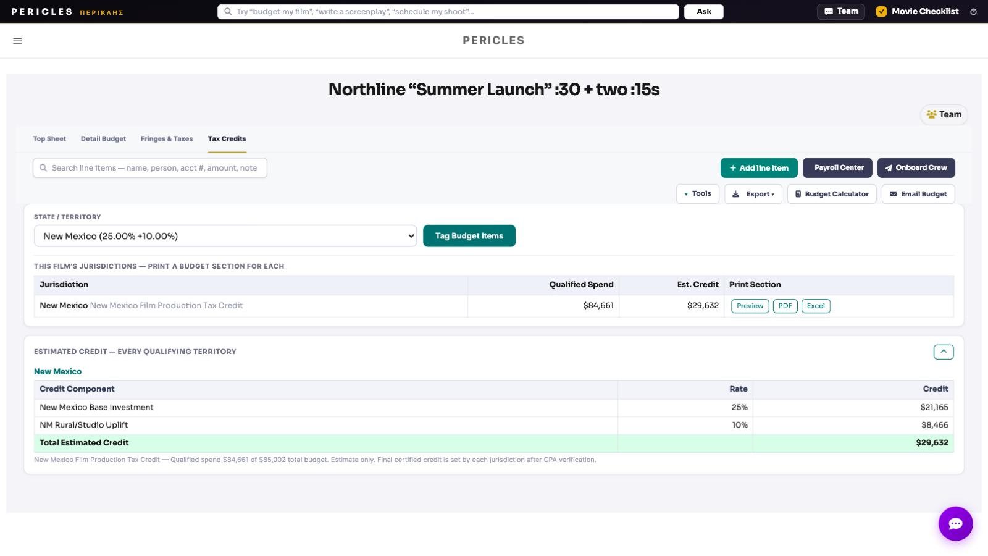Open the purple chat bubble widget

pos(955,524)
